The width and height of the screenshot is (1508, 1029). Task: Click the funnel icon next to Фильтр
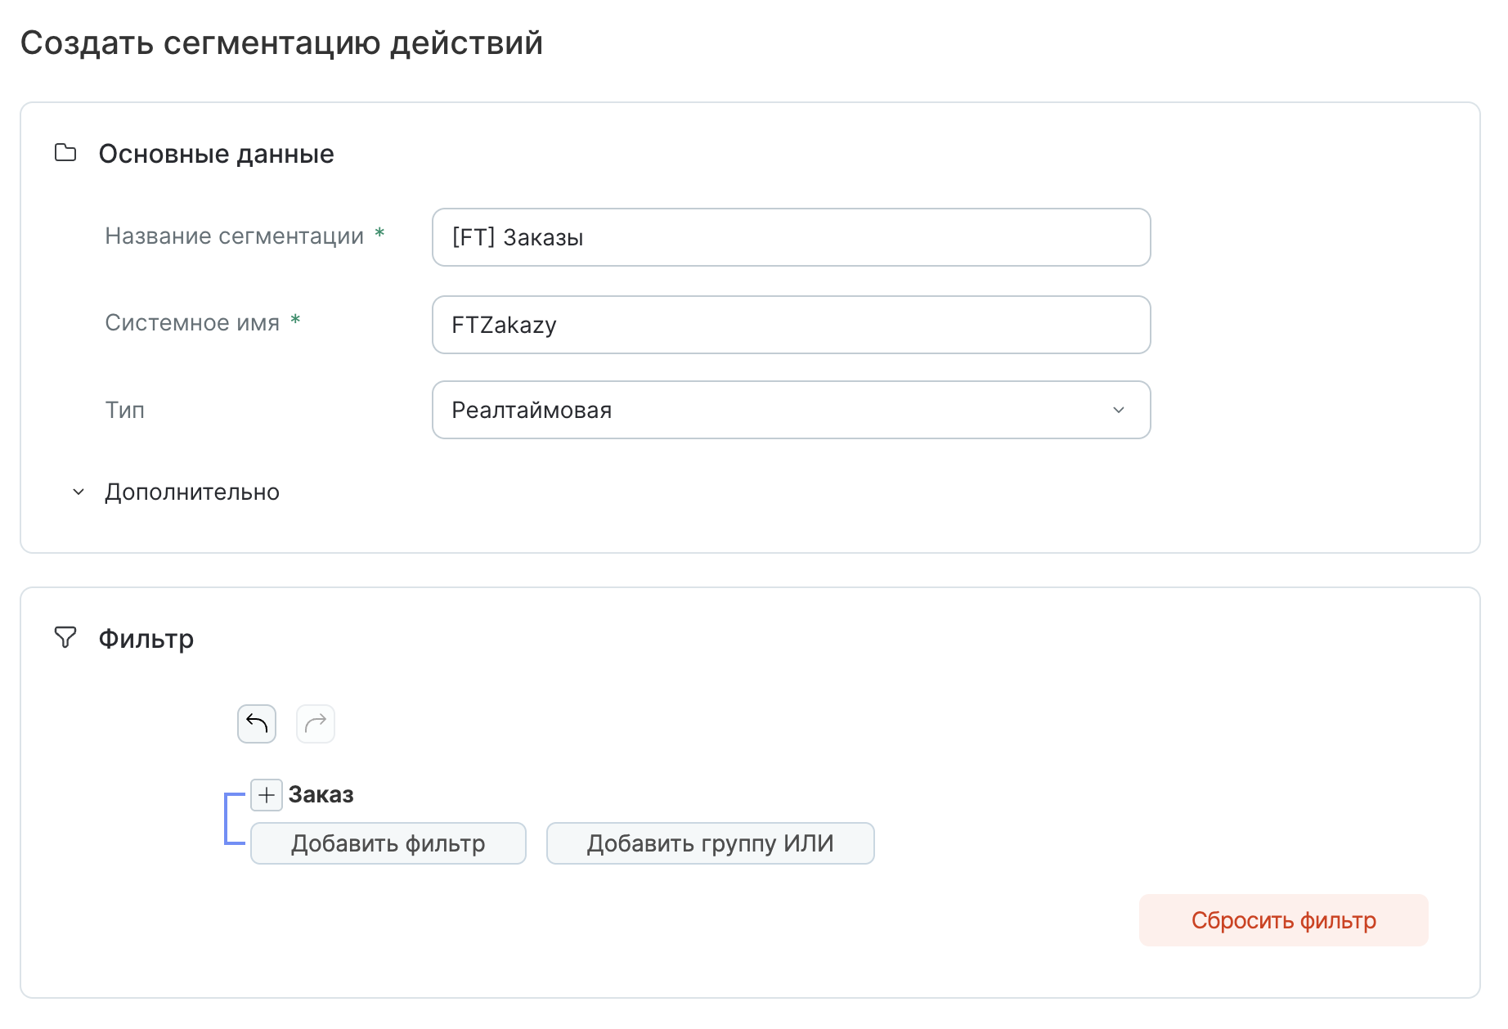click(x=65, y=638)
